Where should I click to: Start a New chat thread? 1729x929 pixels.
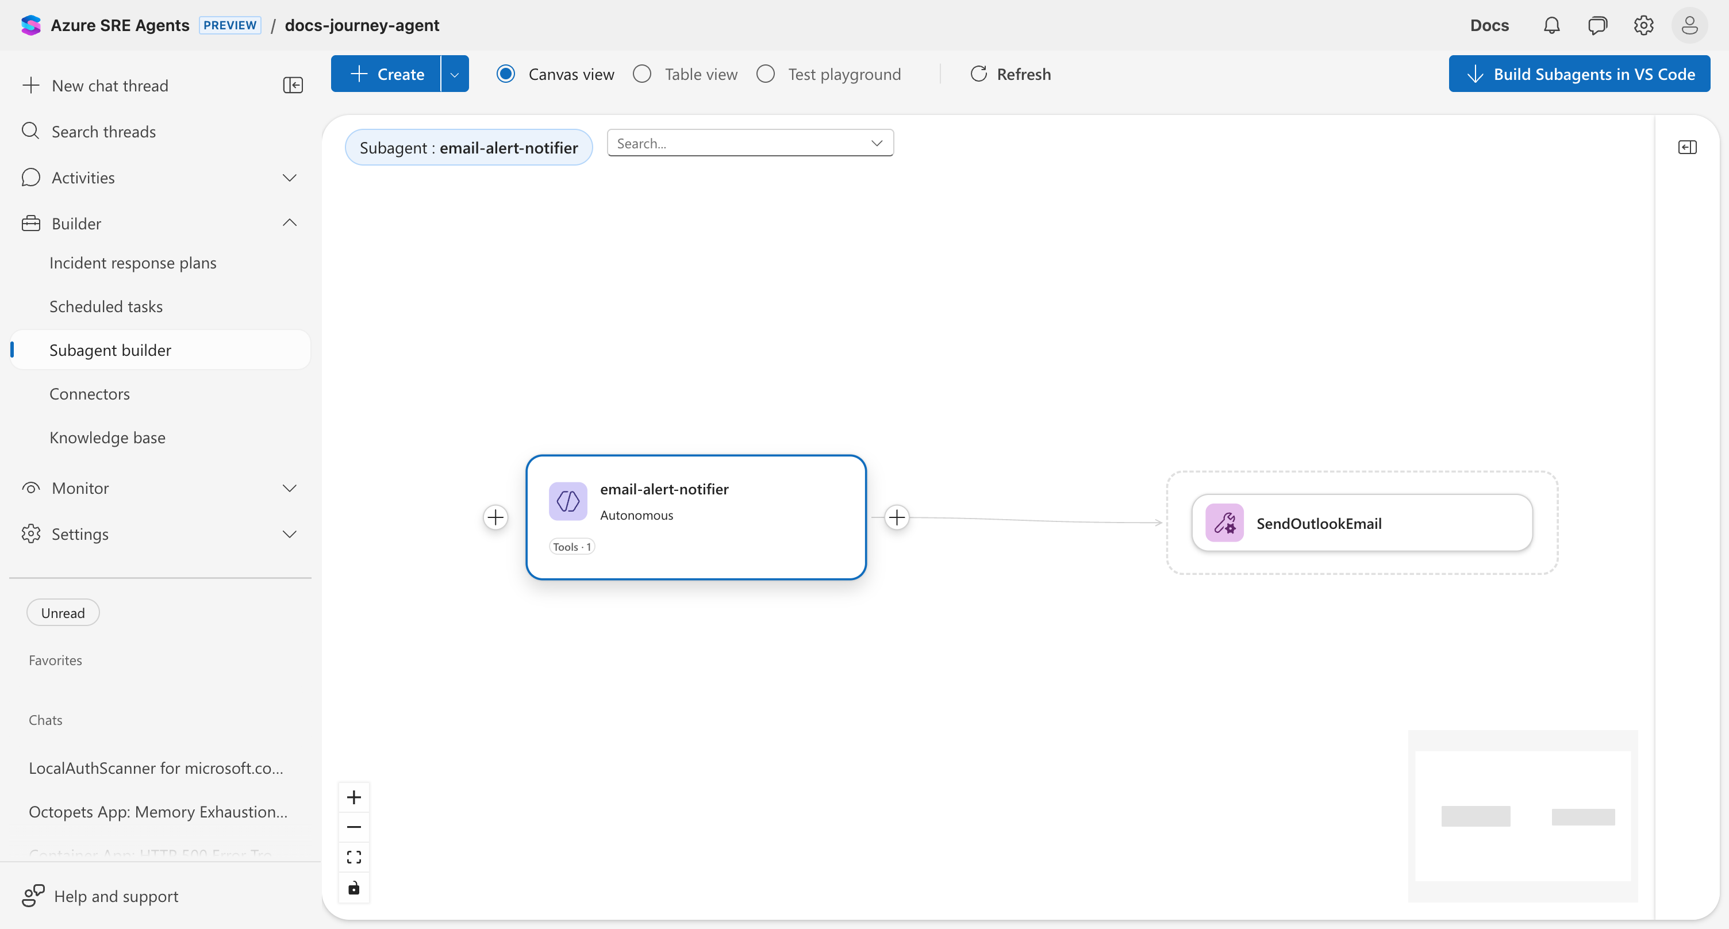coord(110,85)
